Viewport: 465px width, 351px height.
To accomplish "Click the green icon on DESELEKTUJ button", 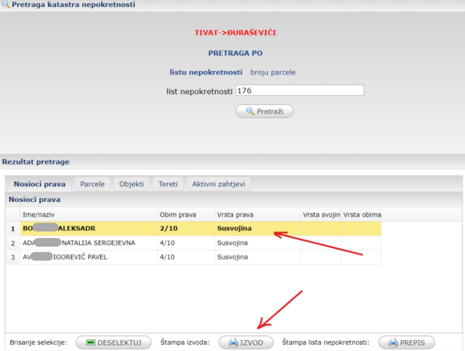I will (90, 342).
